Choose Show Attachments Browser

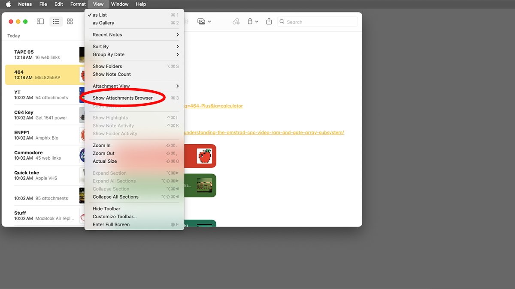[x=134, y=98]
